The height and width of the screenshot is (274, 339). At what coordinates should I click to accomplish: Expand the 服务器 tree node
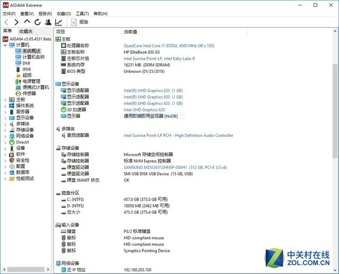[x=5, y=112]
